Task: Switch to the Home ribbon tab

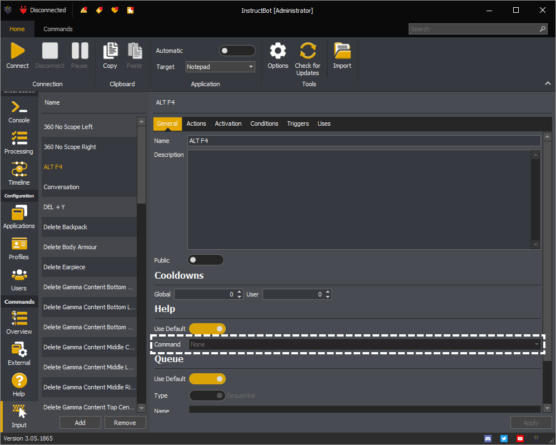Action: pyautogui.click(x=17, y=29)
